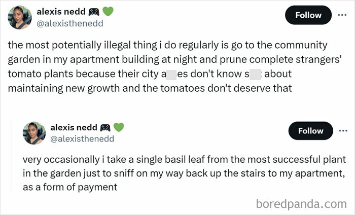355x215 pixels.
Task: Click the quoted tweet's profile avatar
Action: coord(34,133)
